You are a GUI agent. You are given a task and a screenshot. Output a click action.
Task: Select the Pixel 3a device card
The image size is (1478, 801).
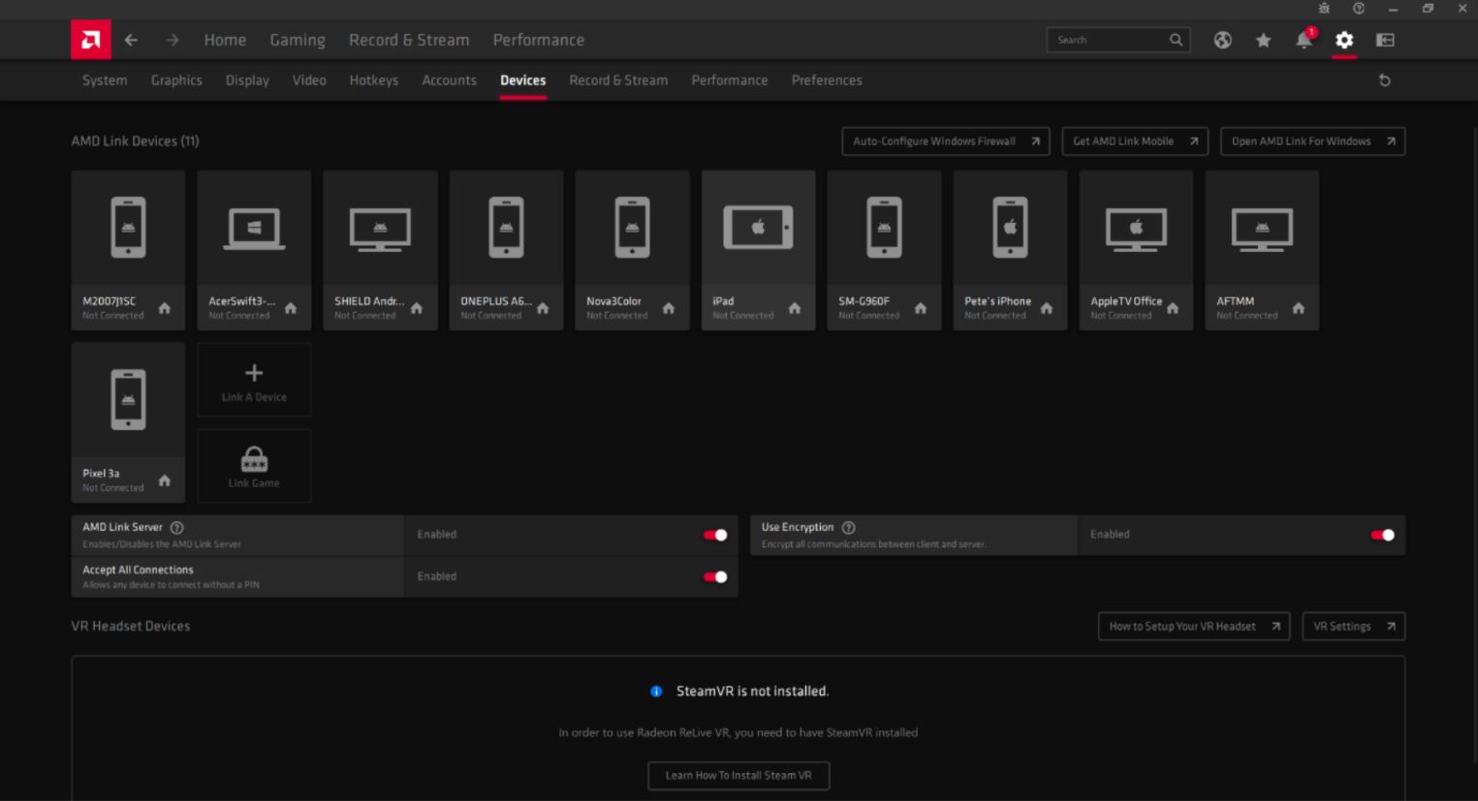click(128, 422)
